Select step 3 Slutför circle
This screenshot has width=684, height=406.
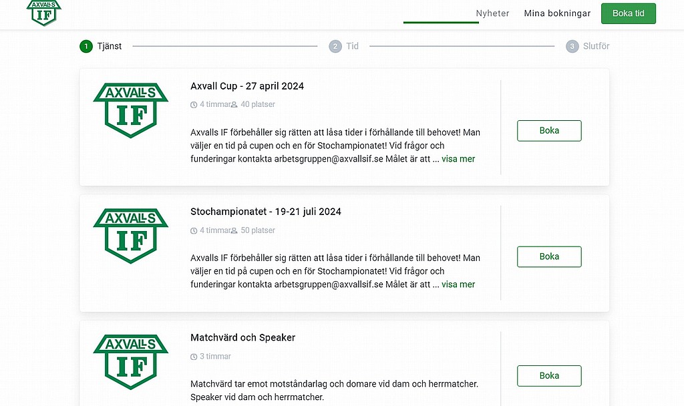point(572,46)
